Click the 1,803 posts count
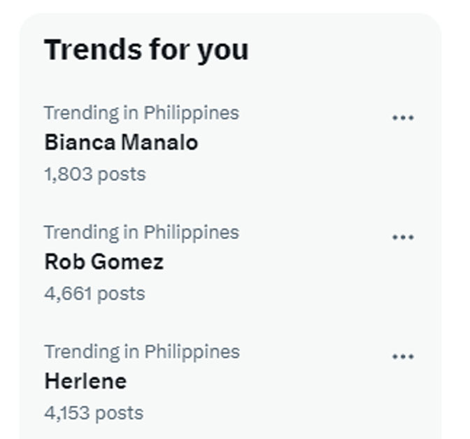Viewport: 470px width, 439px height. click(94, 173)
